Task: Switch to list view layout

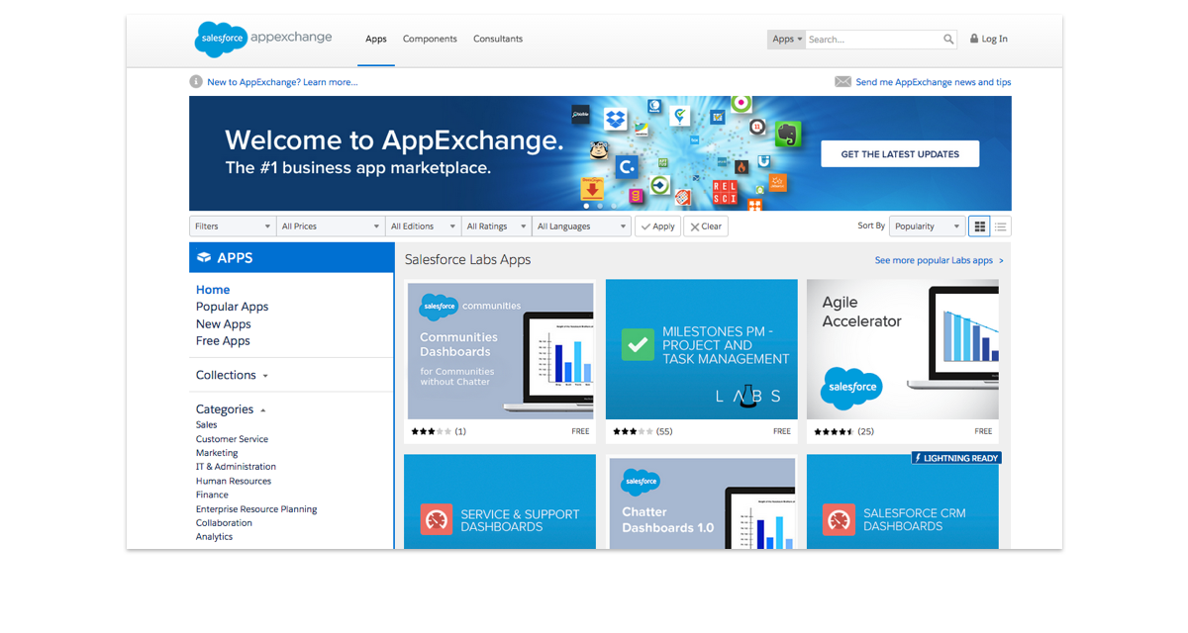Action: (1001, 226)
